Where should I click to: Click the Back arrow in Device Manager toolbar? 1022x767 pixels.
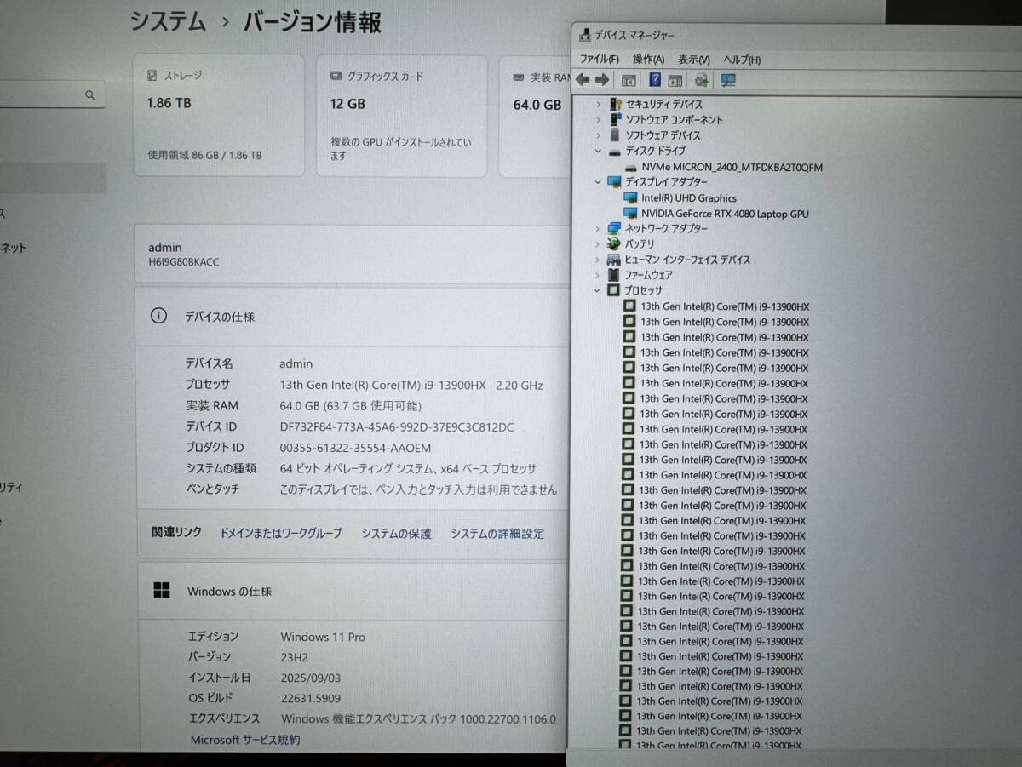tap(582, 79)
